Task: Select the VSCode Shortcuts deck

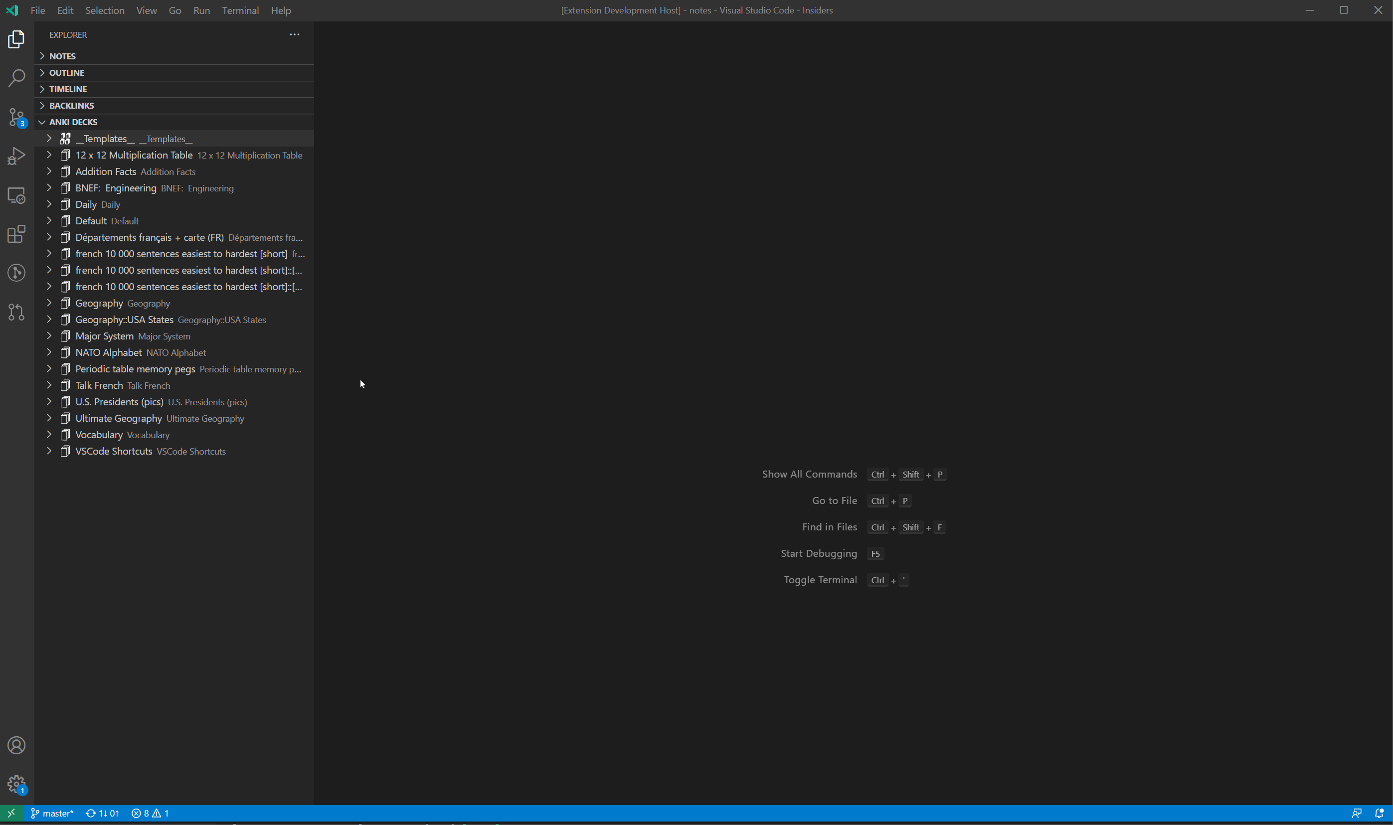Action: click(113, 451)
